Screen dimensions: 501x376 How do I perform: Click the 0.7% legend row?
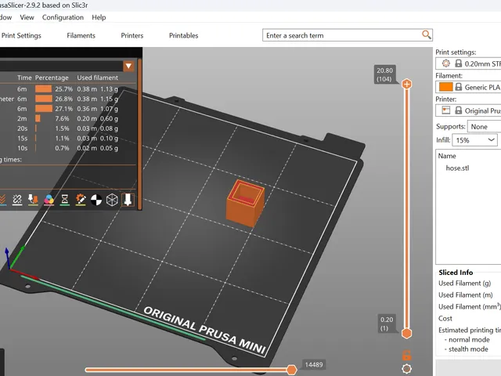click(x=68, y=148)
